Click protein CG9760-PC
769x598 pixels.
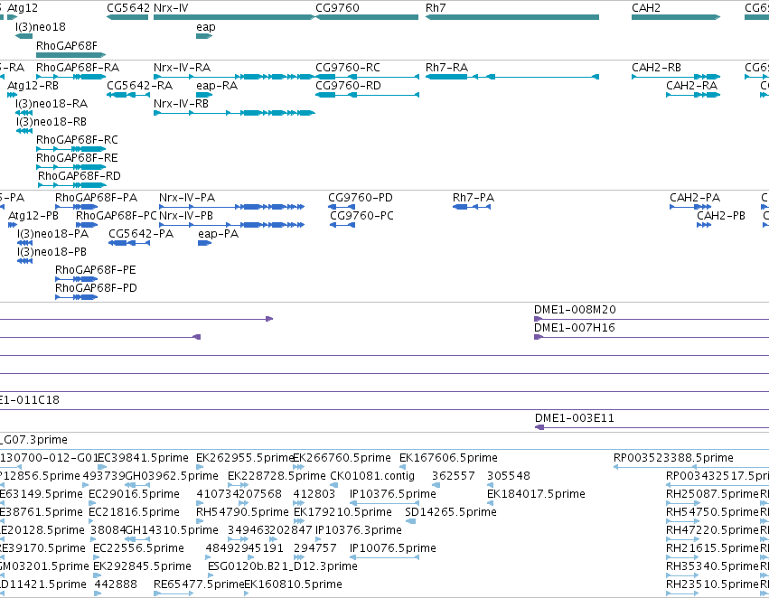pyautogui.click(x=361, y=216)
